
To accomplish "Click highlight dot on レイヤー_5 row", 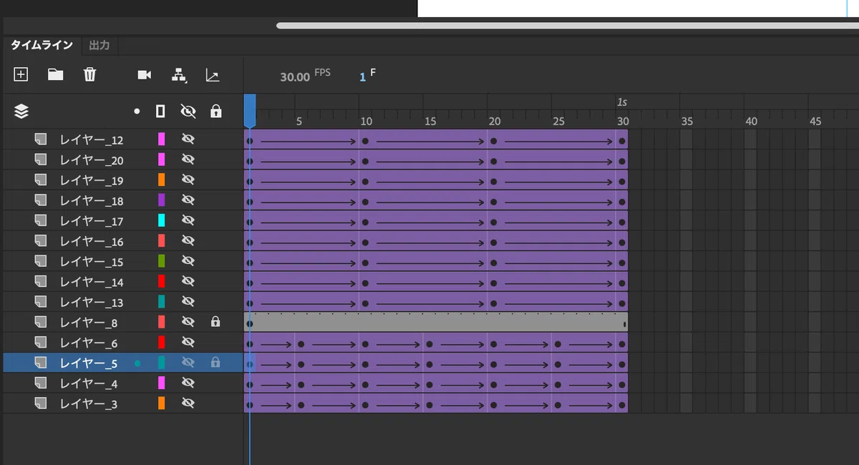I will click(x=137, y=363).
